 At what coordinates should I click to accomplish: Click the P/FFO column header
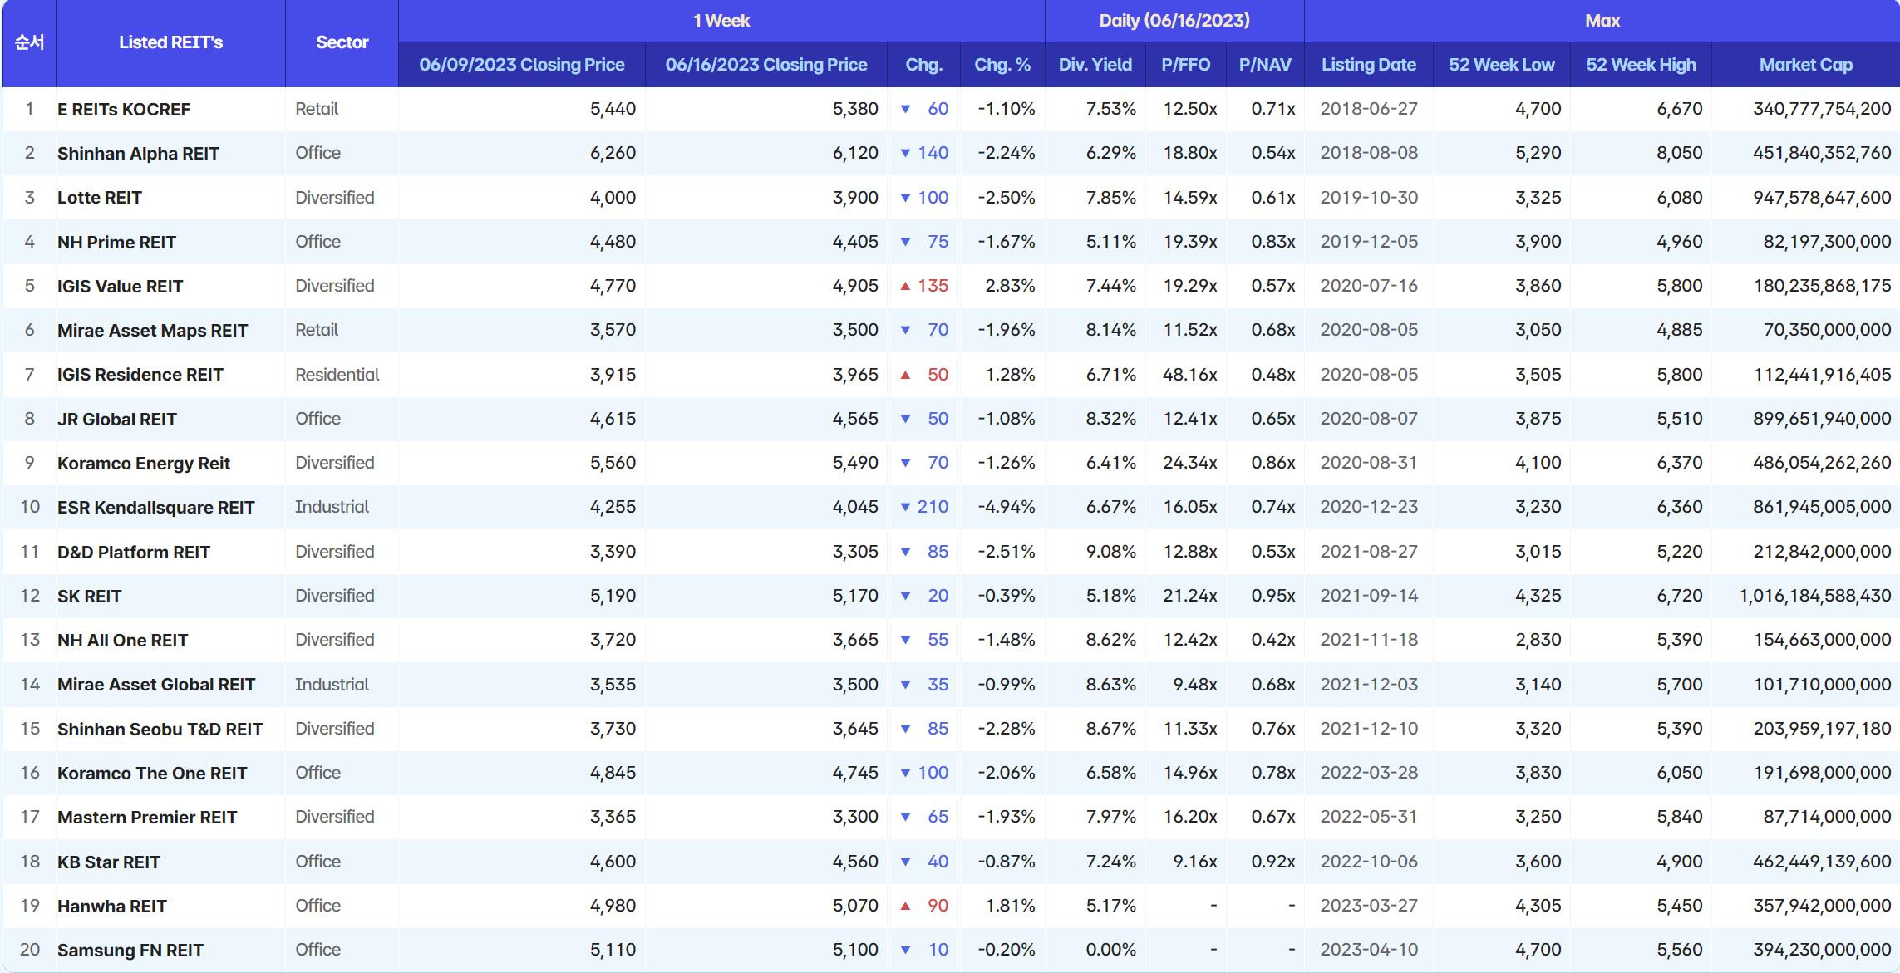1186,65
